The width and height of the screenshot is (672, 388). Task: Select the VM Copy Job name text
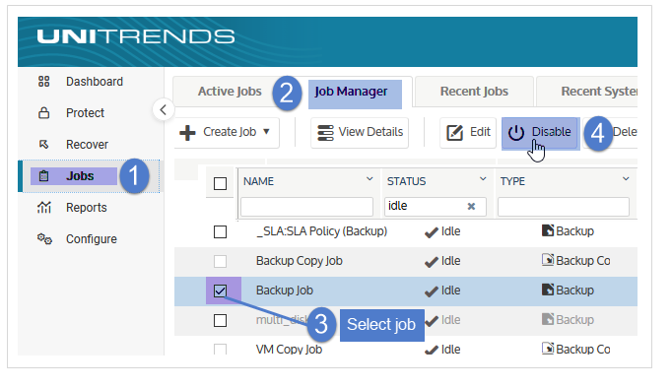(x=289, y=349)
